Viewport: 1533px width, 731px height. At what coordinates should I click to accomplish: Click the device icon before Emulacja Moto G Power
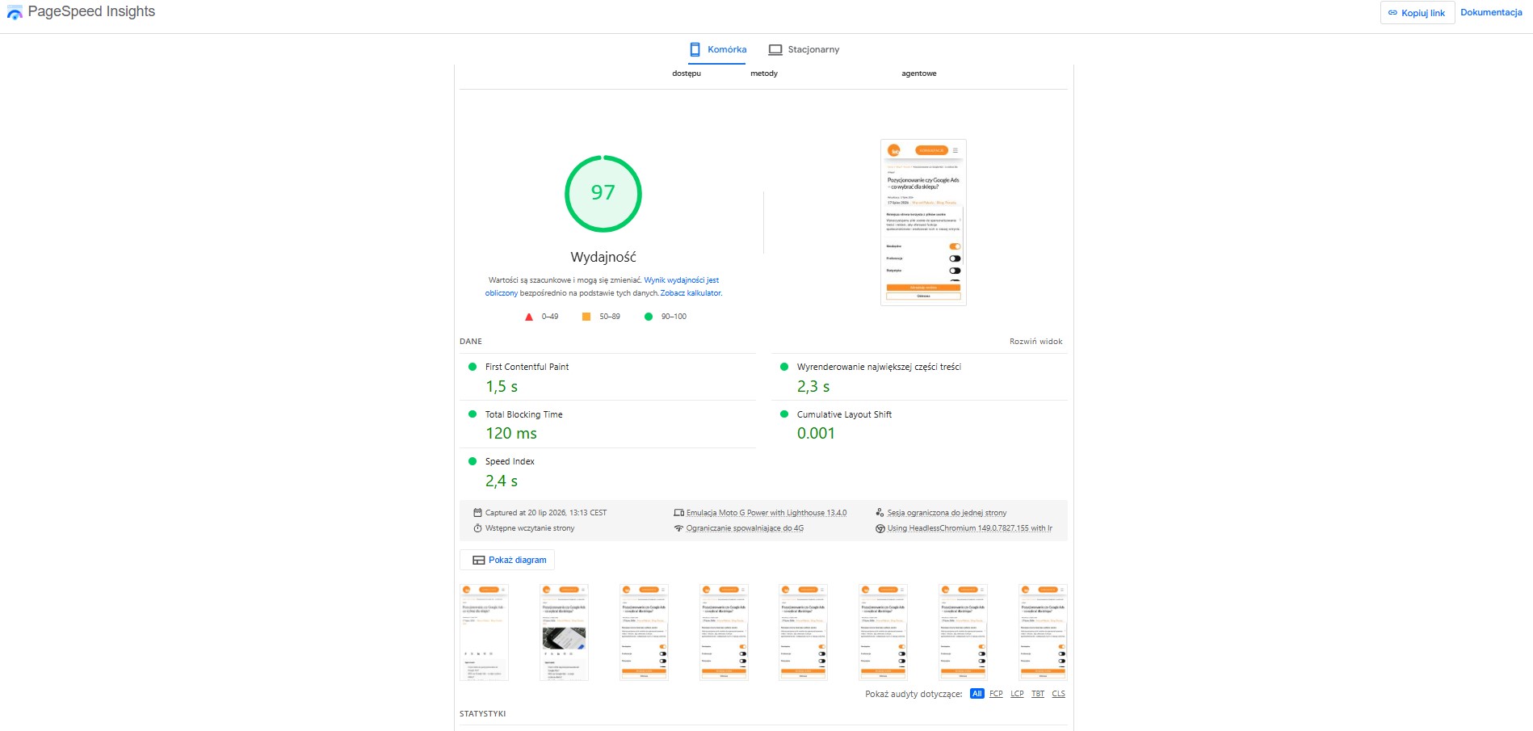pyautogui.click(x=678, y=513)
